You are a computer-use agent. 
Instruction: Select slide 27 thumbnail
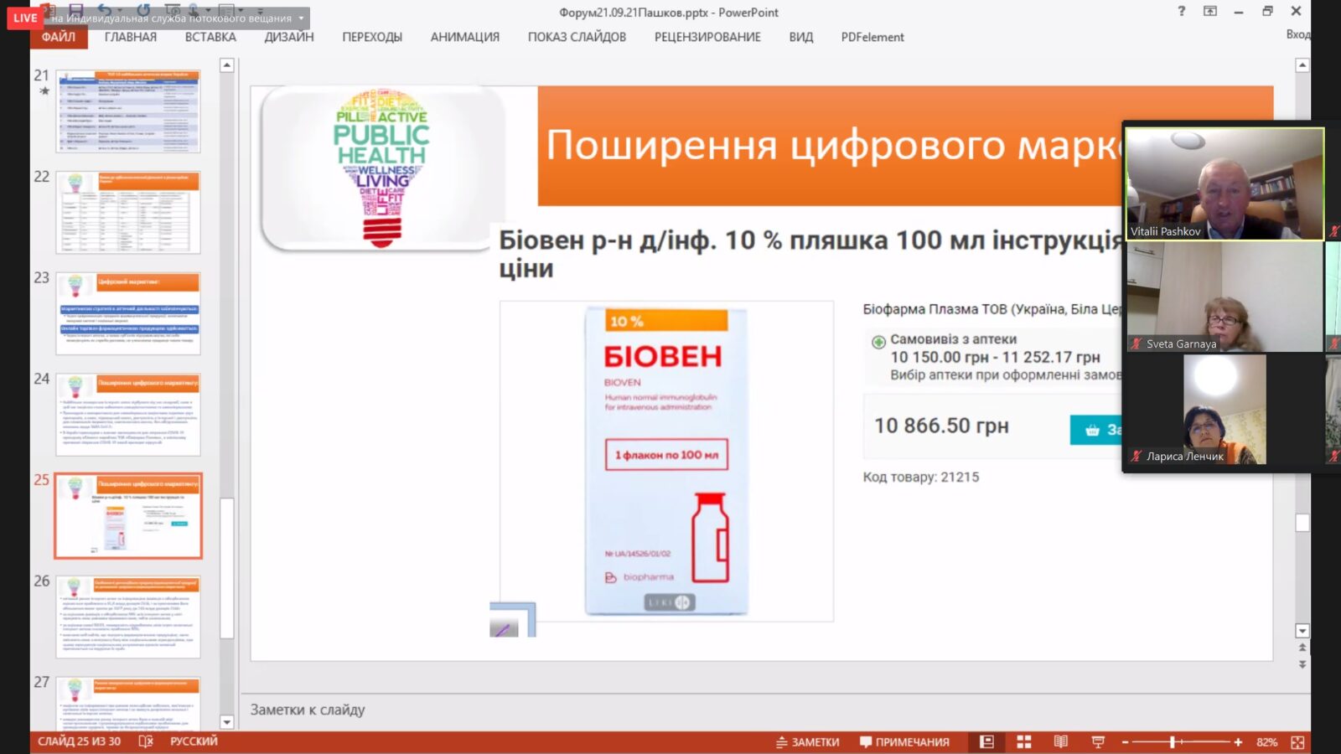128,704
